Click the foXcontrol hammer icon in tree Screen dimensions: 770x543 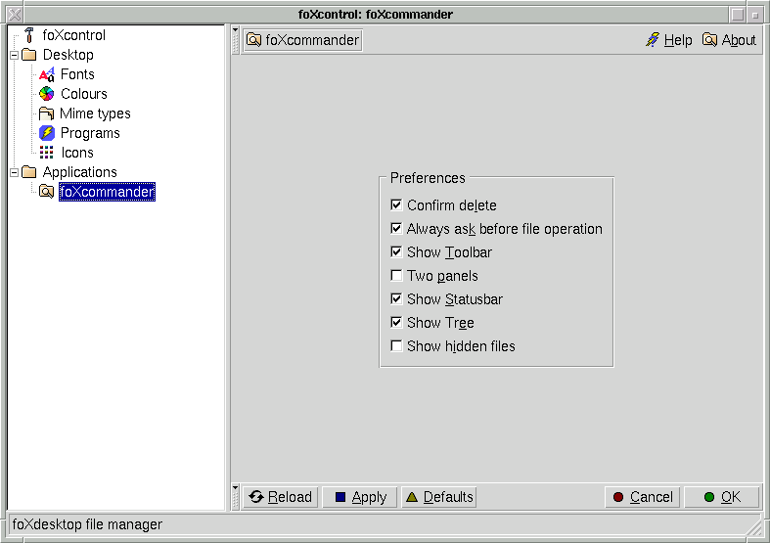click(29, 35)
